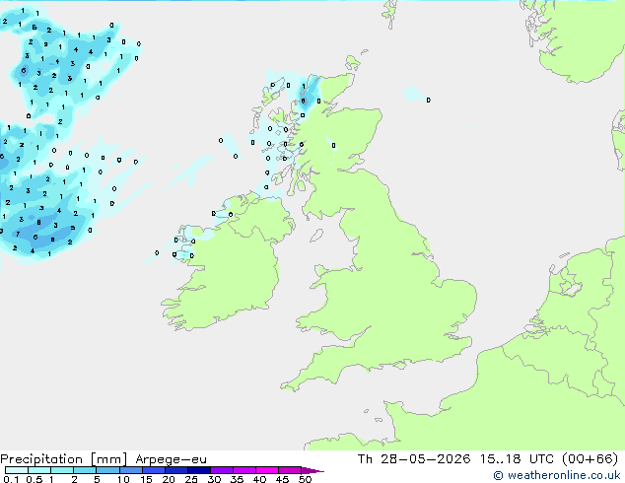625x483 pixels.
Task: Click the '40' legend scale label
Action: coord(259,479)
